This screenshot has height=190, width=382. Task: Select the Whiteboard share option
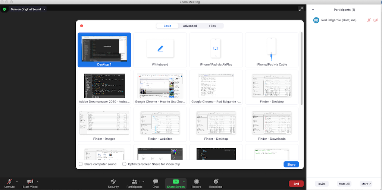160,50
